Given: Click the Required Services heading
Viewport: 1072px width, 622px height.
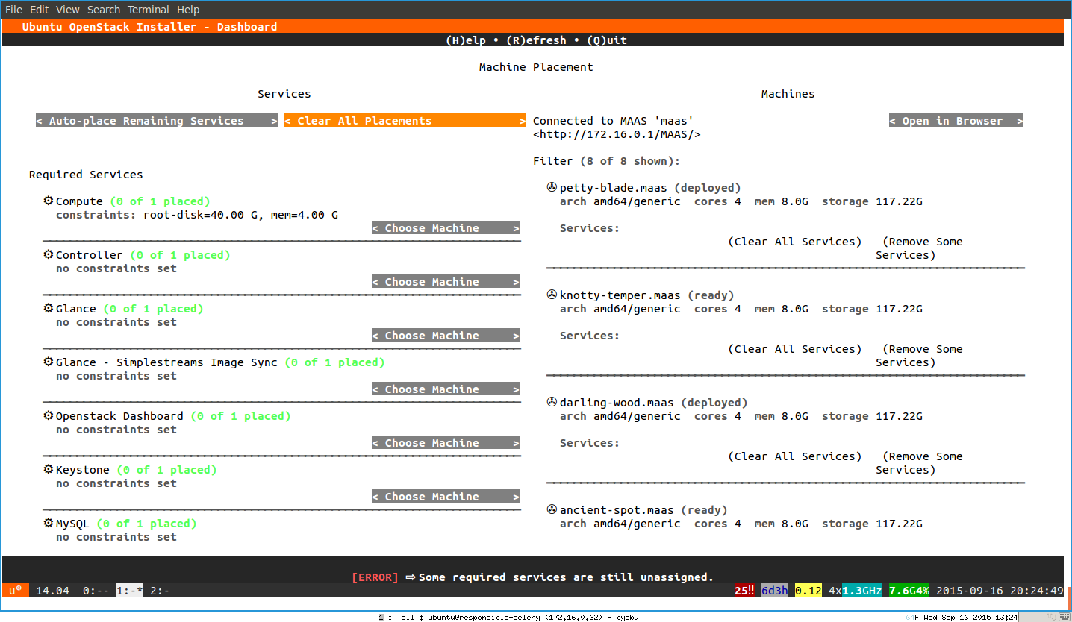Looking at the screenshot, I should tap(86, 175).
